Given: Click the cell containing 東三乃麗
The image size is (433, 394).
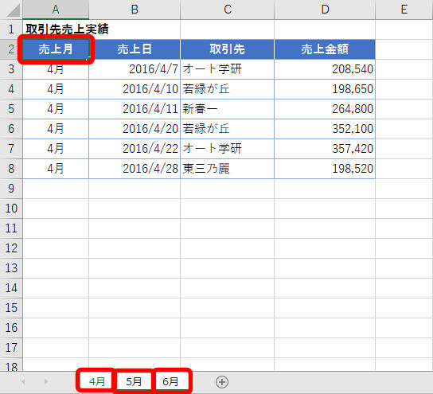Looking at the screenshot, I should (x=228, y=169).
